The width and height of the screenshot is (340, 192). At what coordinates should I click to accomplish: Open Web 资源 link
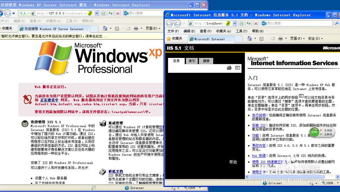[259, 156]
